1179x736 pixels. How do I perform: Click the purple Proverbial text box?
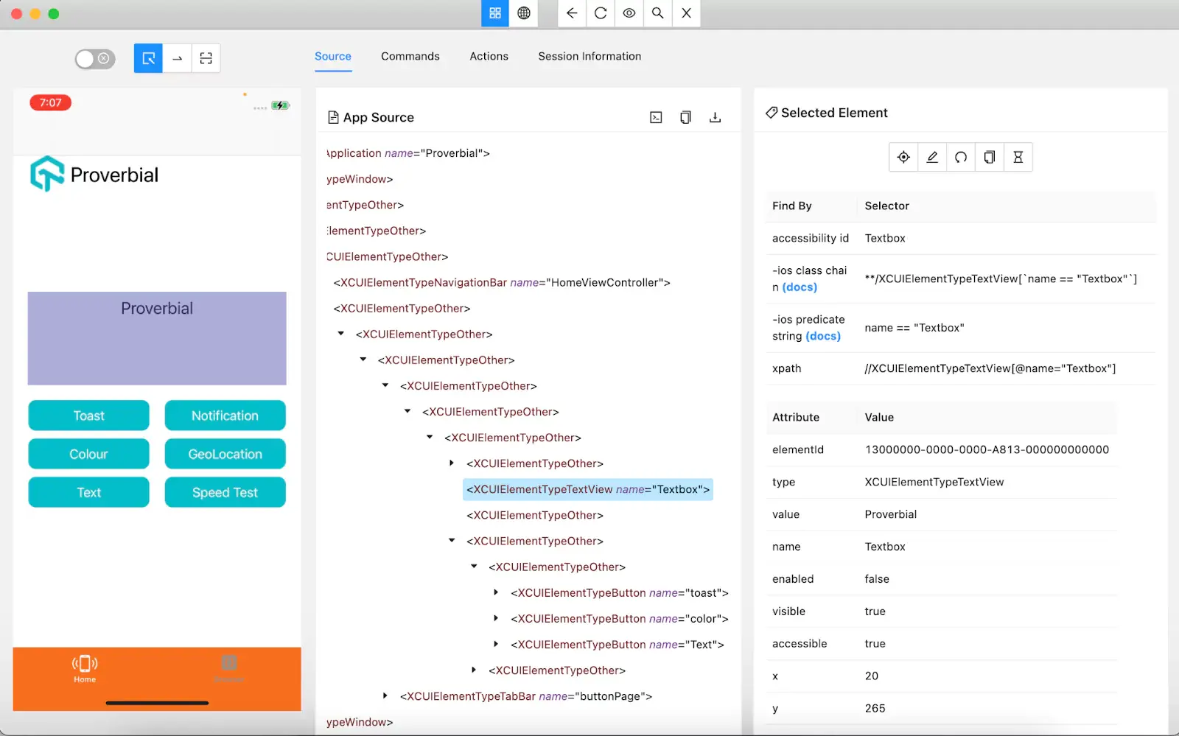[x=157, y=338]
